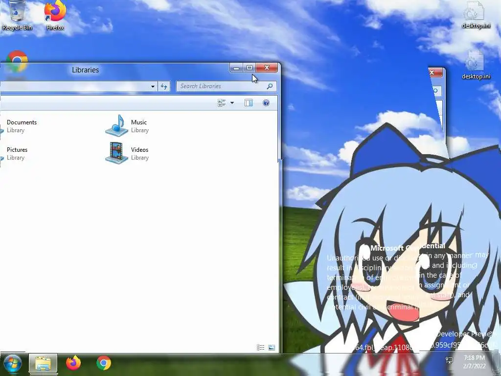Open the Videos library icon

point(117,153)
